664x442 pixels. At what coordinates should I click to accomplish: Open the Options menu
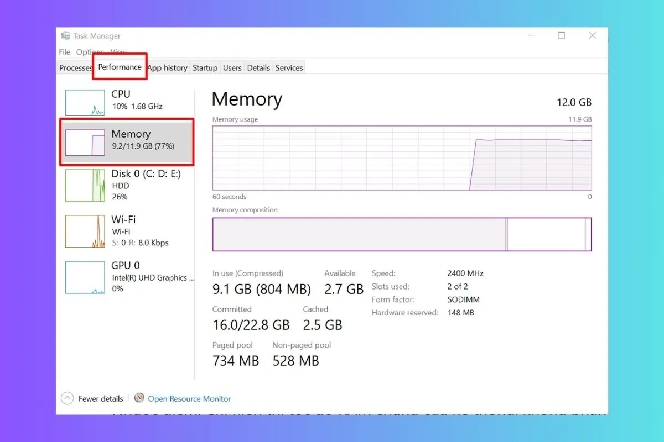[90, 52]
